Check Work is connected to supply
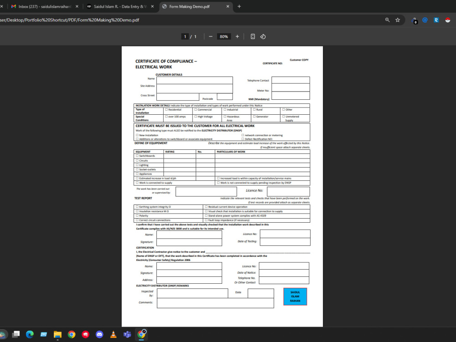 tap(137, 183)
